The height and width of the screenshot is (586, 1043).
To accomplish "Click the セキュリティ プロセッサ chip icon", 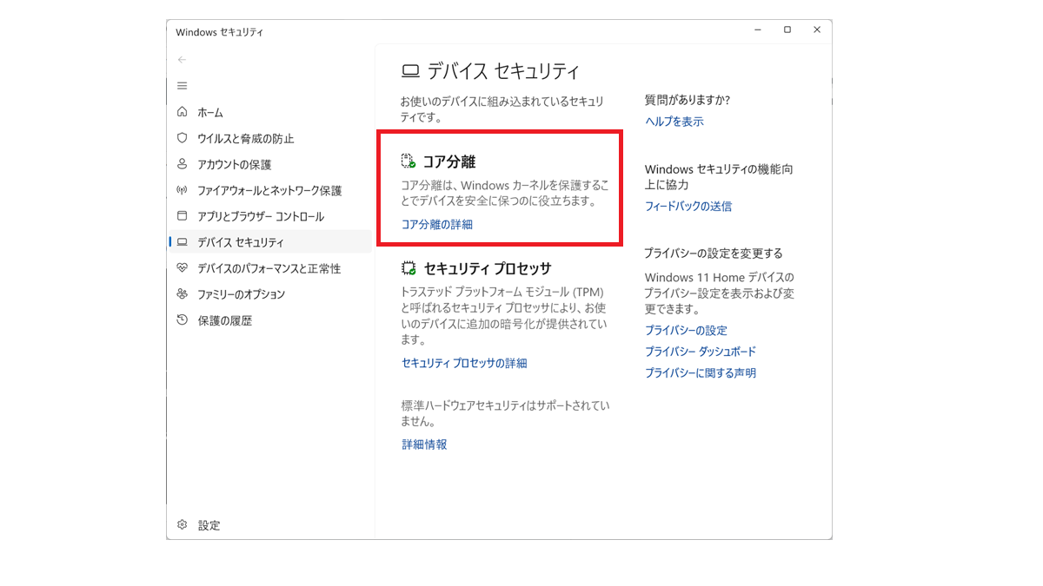I will (x=409, y=268).
